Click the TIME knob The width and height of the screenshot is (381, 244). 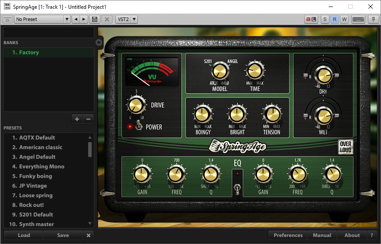click(x=254, y=70)
